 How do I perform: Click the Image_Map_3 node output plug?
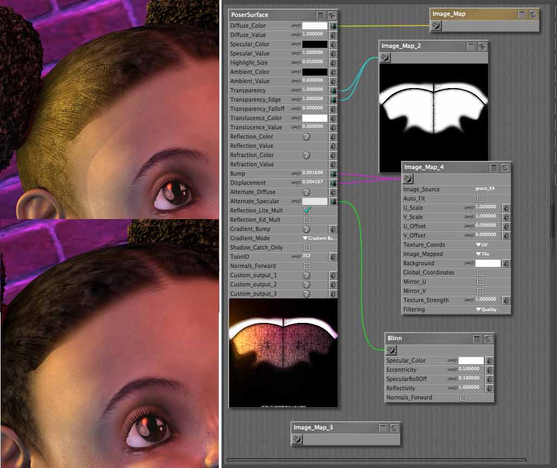click(298, 440)
